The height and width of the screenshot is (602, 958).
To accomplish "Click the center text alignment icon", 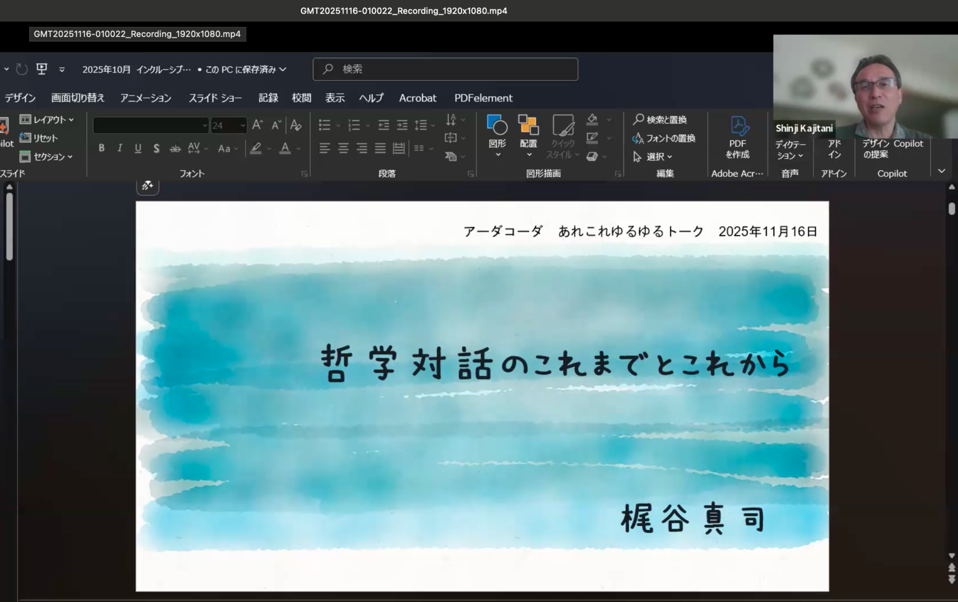I will 343,148.
